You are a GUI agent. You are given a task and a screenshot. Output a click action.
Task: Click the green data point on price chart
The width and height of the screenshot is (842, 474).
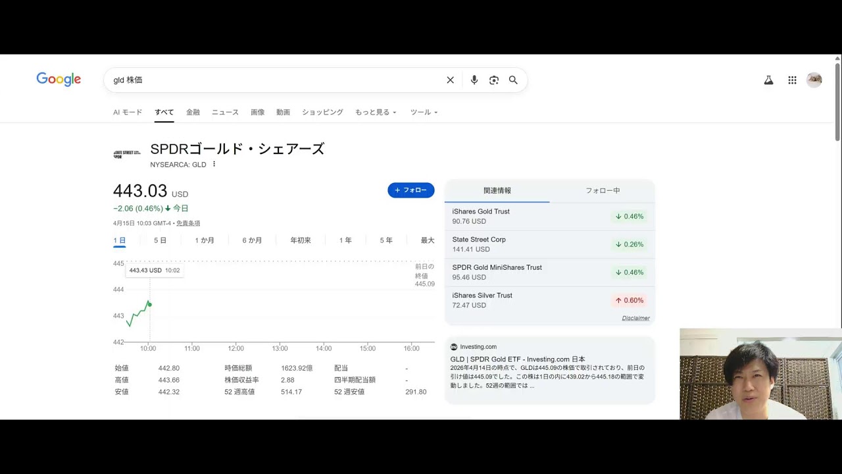tap(150, 304)
